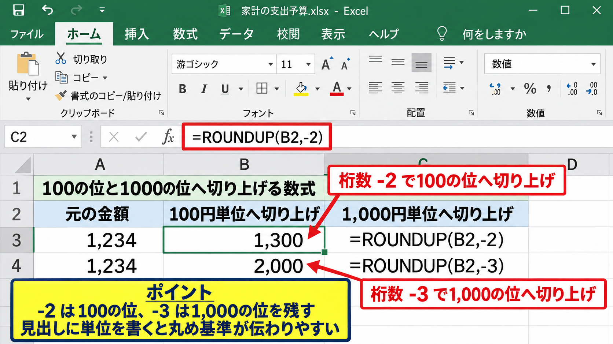Open the データ tab

[236, 34]
